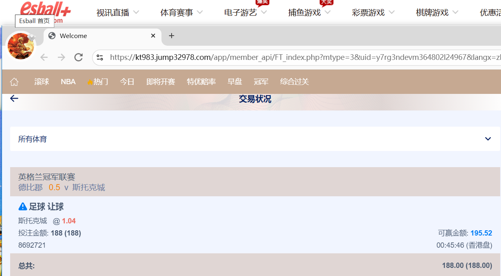The width and height of the screenshot is (501, 276).
Task: Click the back arrow beside 交易状况
Action: coord(14,98)
